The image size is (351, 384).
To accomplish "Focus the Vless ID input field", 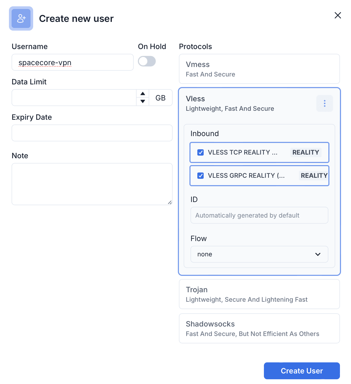I will (259, 215).
